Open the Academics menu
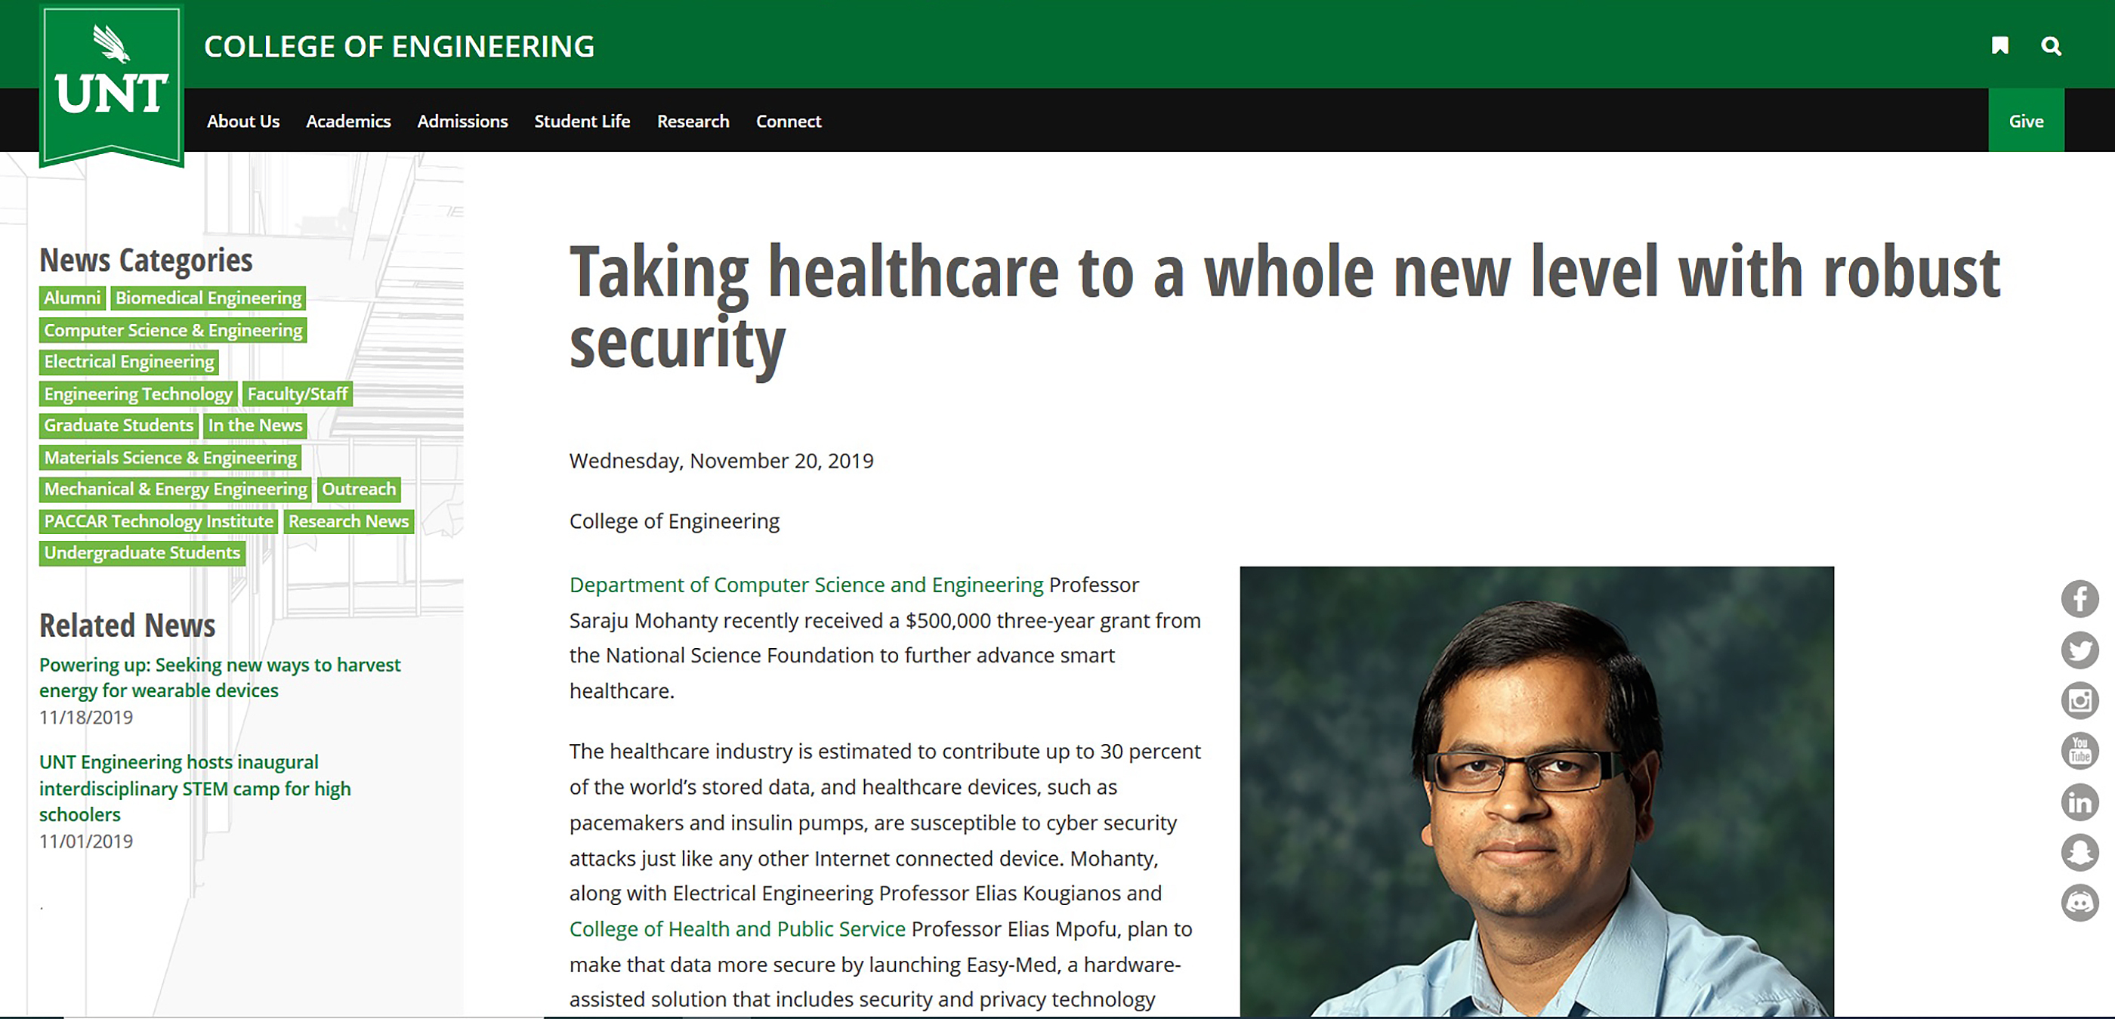Viewport: 2115px width, 1019px height. (x=348, y=121)
